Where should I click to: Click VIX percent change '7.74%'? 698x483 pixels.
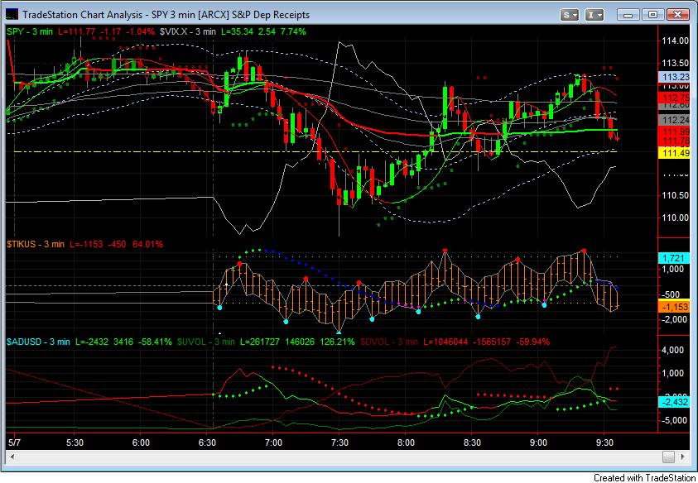[x=293, y=31]
